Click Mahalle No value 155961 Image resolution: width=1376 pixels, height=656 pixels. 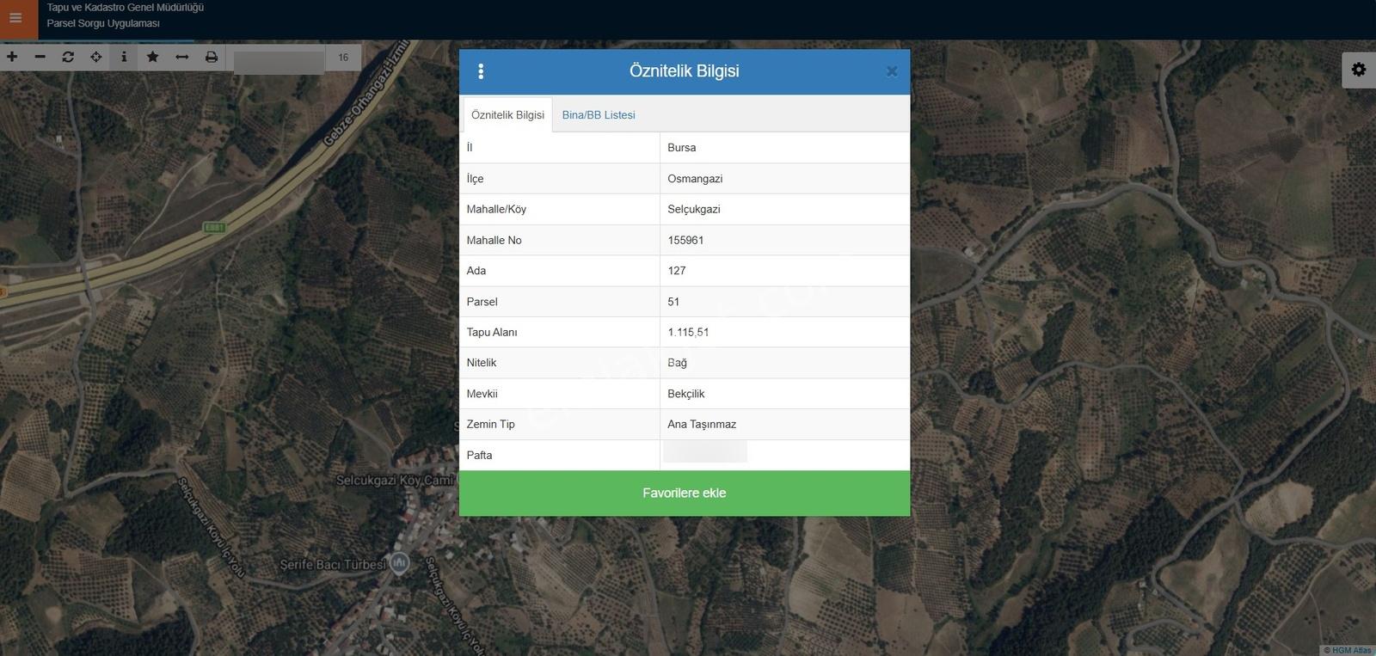[784, 240]
